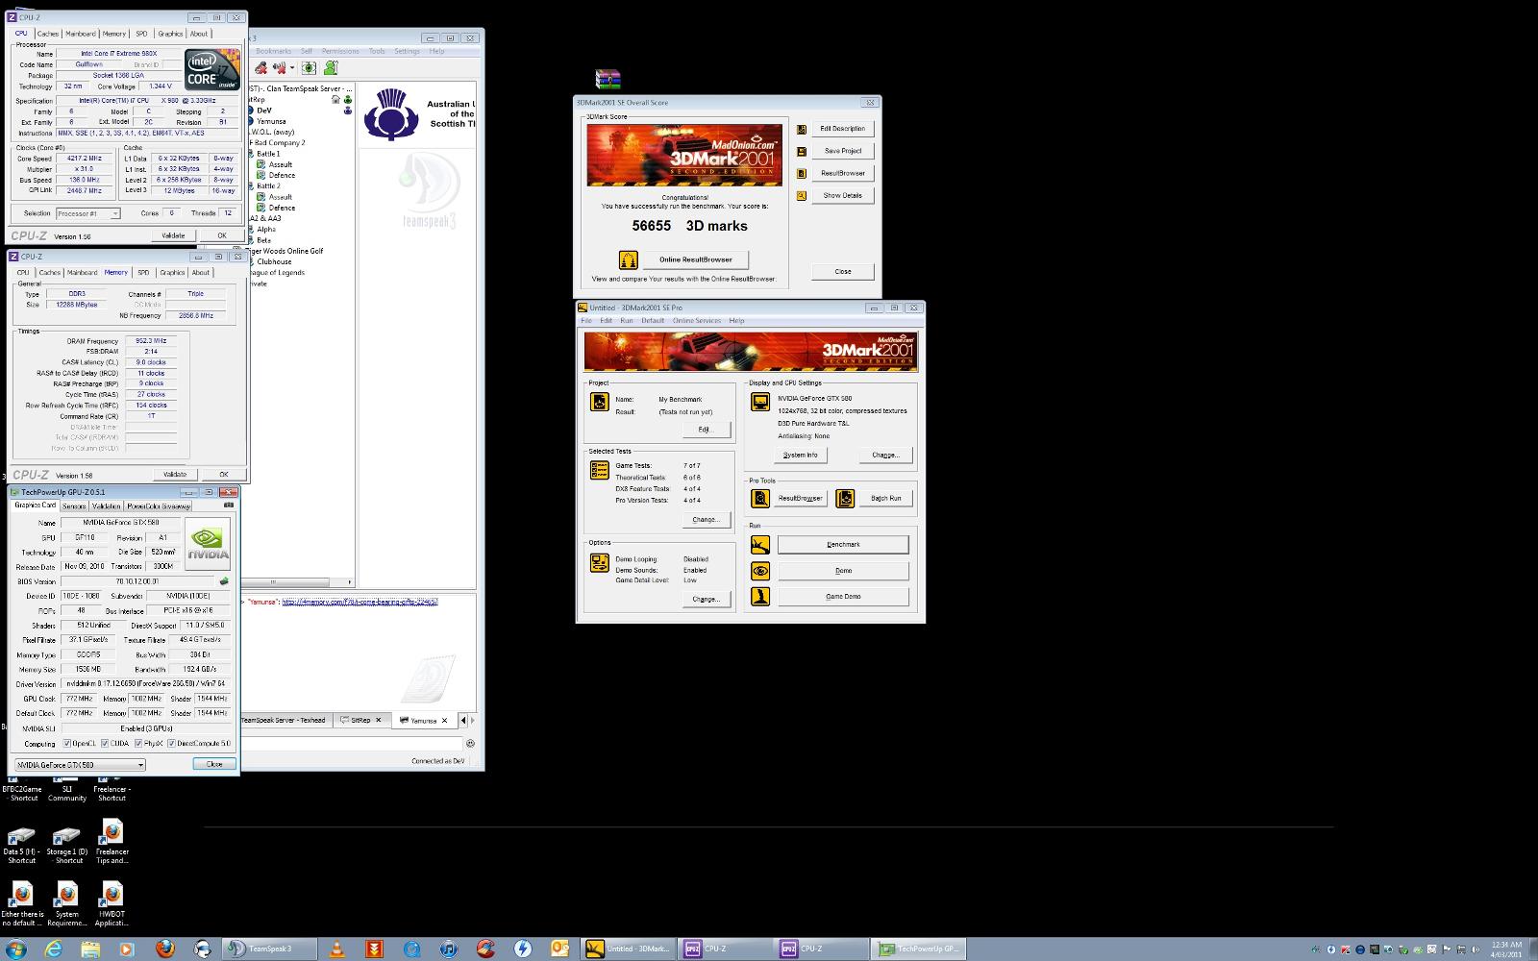Toggle the DirectCompute 5.0 checkbox in GPU-Z
This screenshot has height=961, width=1538.
[171, 744]
